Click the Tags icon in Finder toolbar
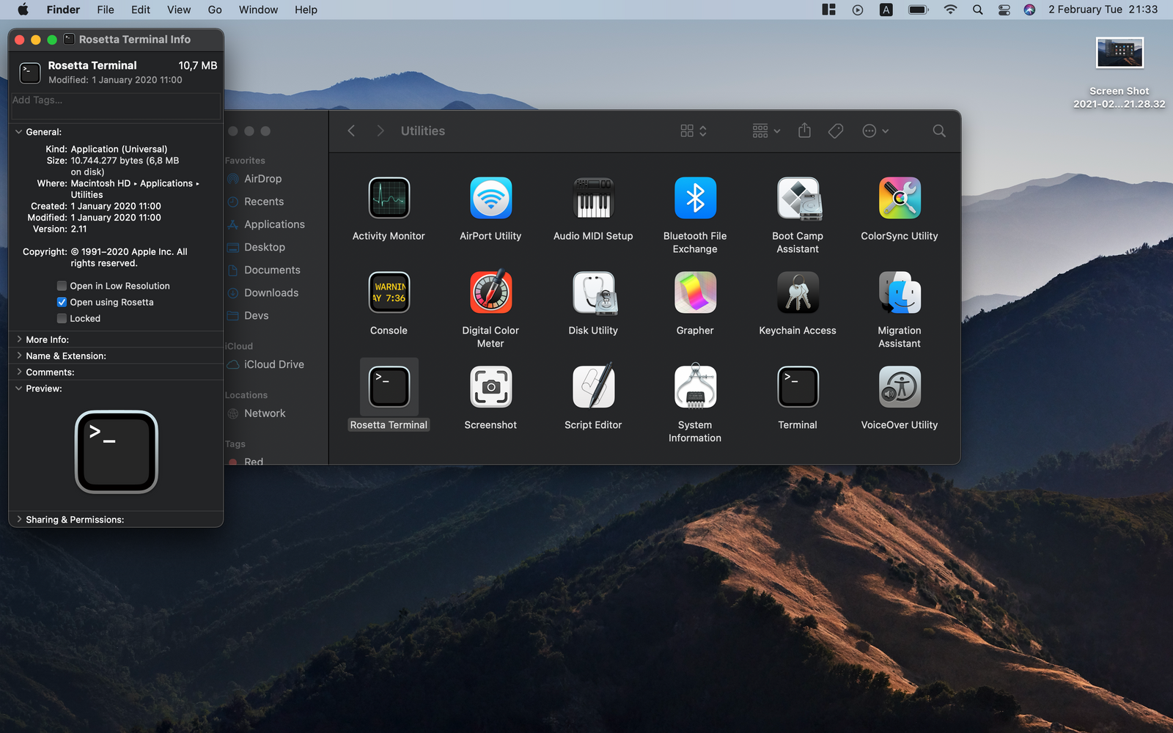Screen dimensions: 1173x733 pyautogui.click(x=836, y=130)
